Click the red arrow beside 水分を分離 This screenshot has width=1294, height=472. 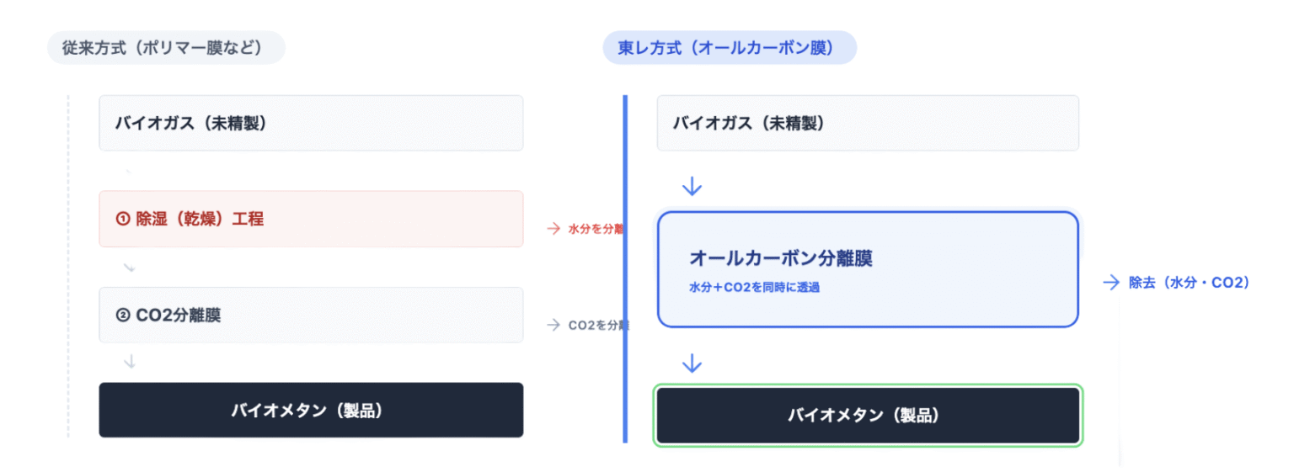pyautogui.click(x=553, y=228)
